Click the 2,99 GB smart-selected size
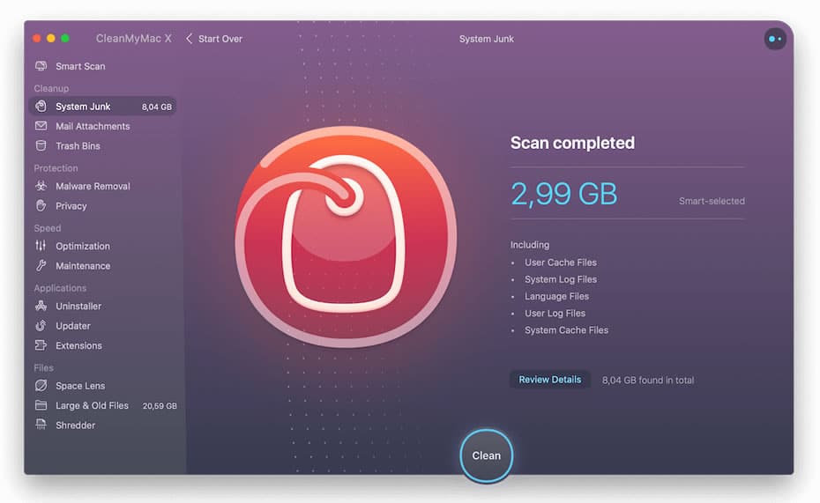 tap(563, 194)
